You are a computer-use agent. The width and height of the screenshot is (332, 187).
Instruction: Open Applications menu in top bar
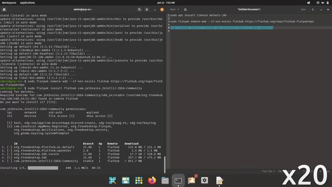27,3
